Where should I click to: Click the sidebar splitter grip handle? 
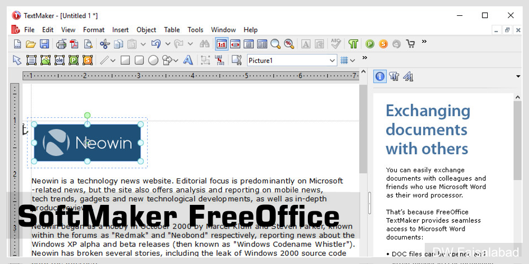[370, 203]
